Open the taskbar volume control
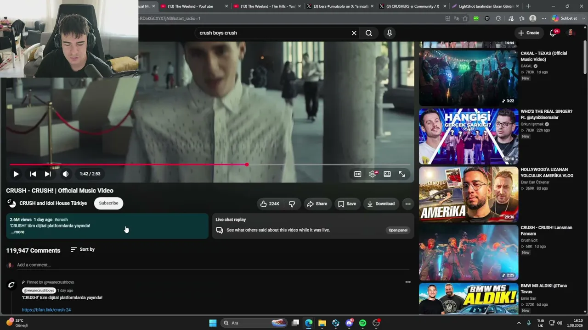The width and height of the screenshot is (588, 330). (x=559, y=323)
